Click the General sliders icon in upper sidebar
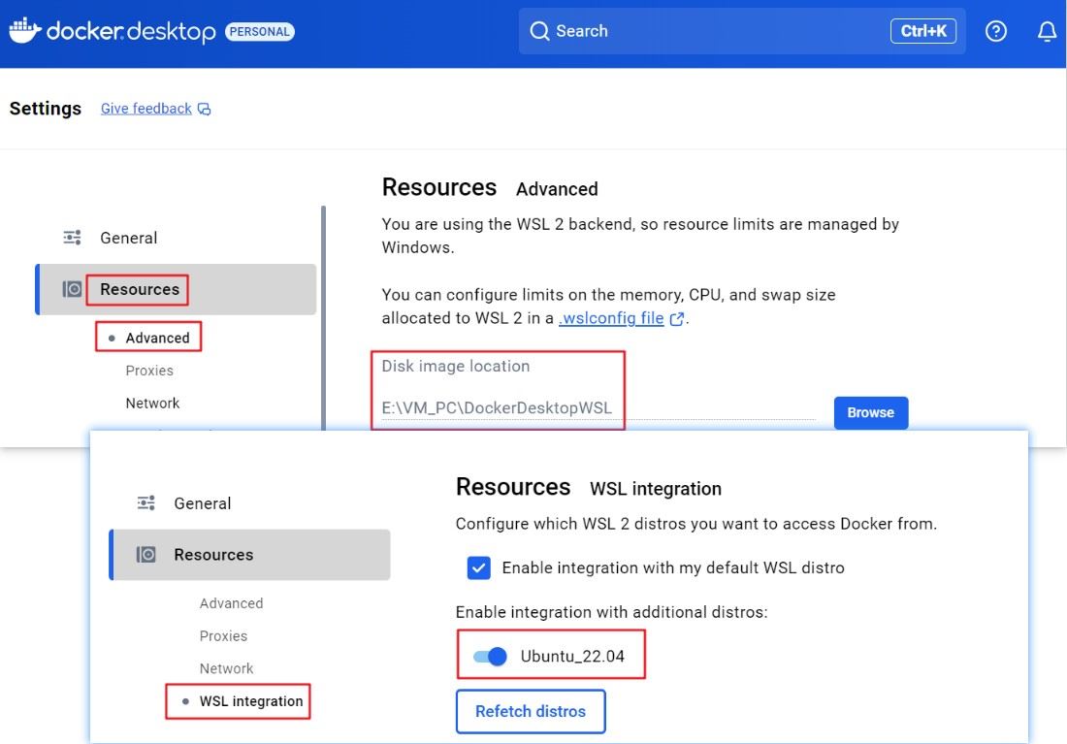This screenshot has width=1067, height=744. (72, 238)
